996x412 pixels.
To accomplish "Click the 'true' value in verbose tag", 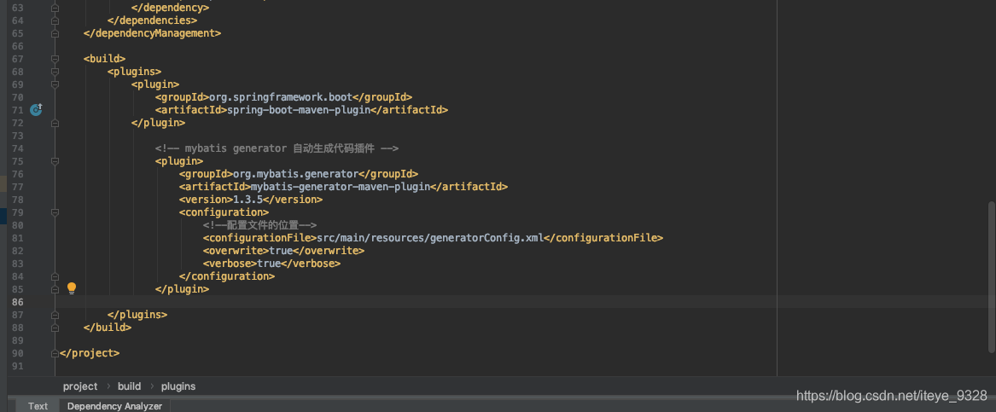I will tap(269, 264).
